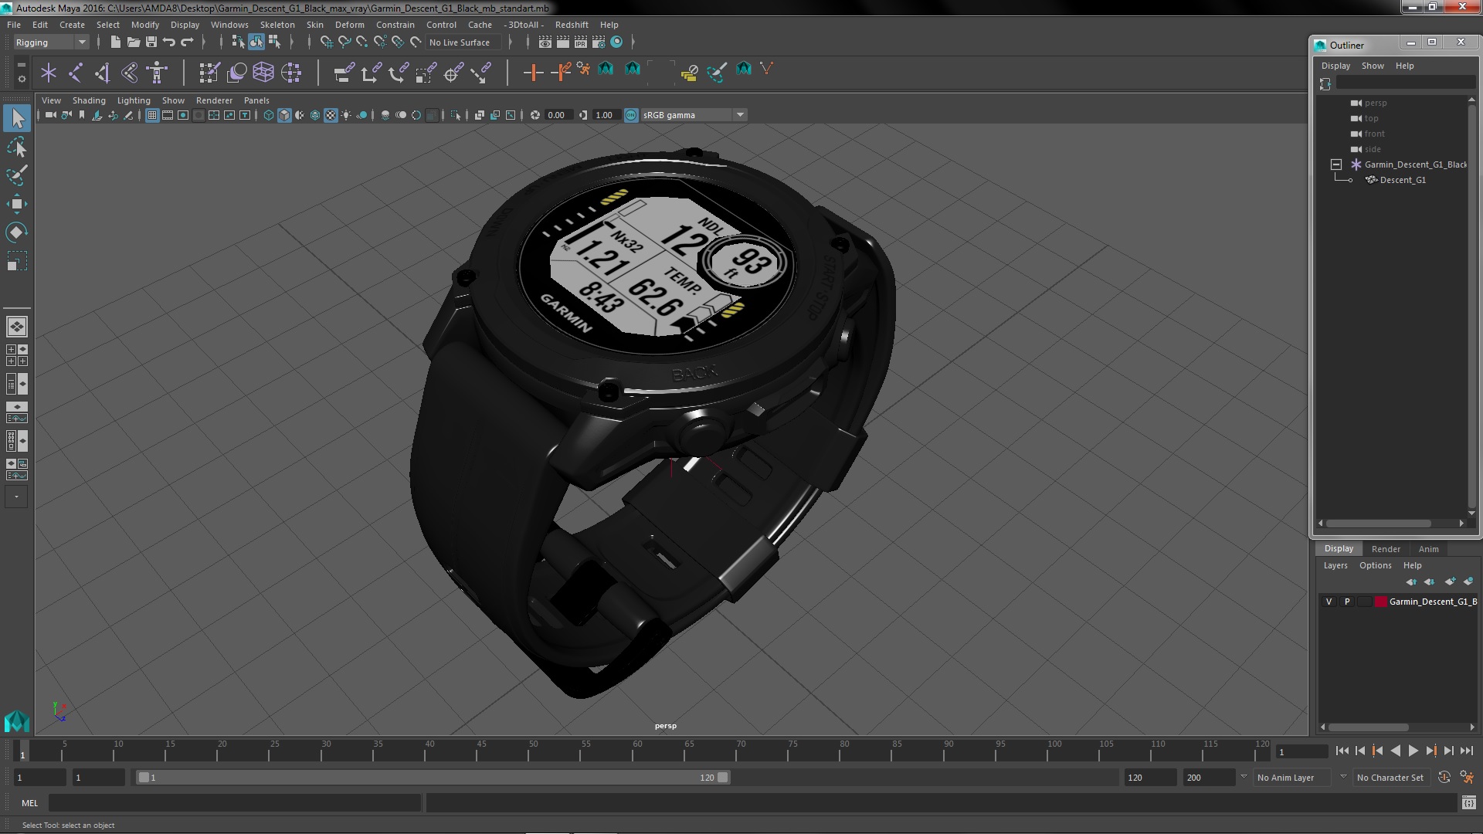Click the Create Locator shelf icon
1483x834 pixels.
tap(49, 73)
